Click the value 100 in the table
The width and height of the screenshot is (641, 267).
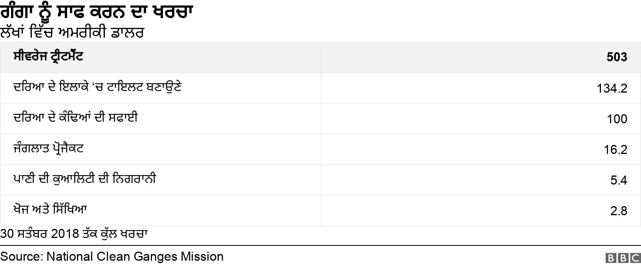pos(617,119)
